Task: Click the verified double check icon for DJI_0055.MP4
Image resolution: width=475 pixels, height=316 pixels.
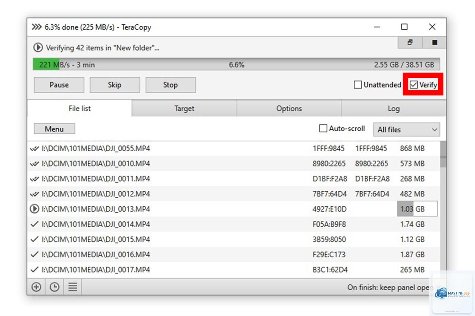Action: click(x=34, y=149)
